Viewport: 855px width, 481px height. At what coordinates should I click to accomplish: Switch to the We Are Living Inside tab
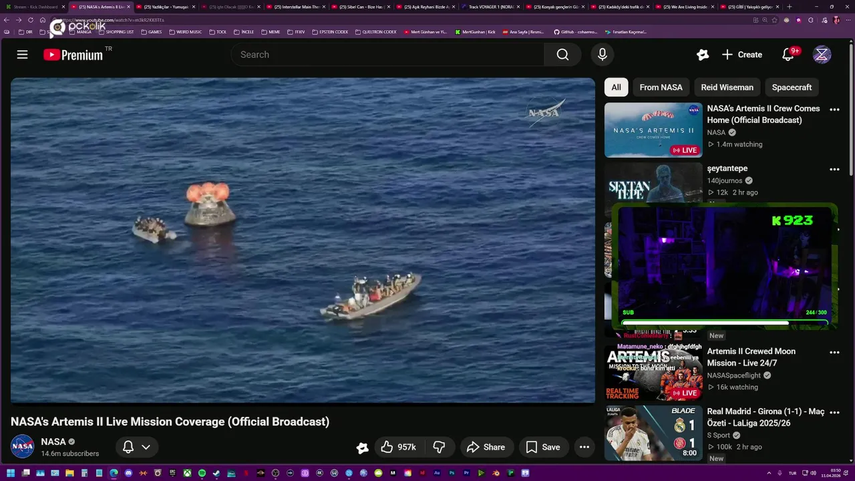coord(685,7)
